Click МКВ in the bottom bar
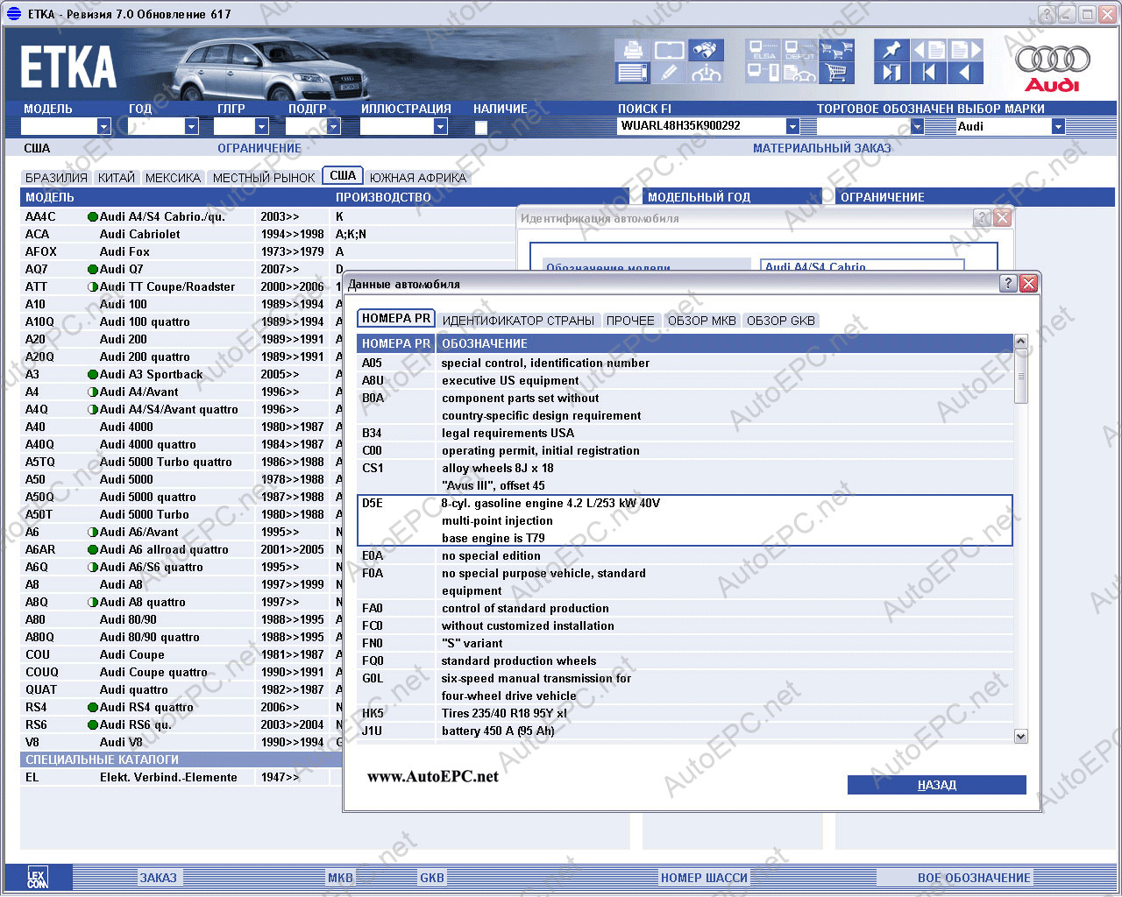The height and width of the screenshot is (897, 1122). pos(340,878)
